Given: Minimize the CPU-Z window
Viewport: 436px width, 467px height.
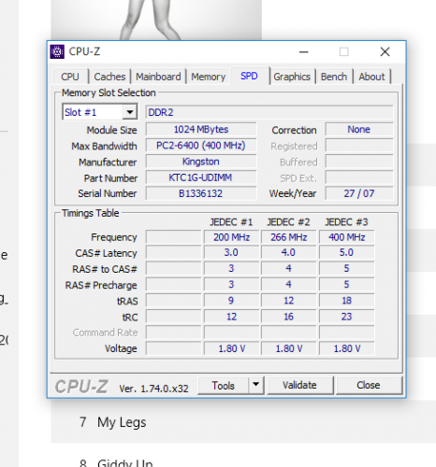Looking at the screenshot, I should (304, 51).
